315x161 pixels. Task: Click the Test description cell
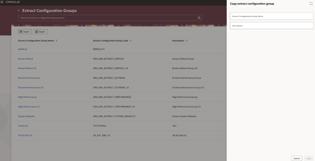[x=174, y=126]
